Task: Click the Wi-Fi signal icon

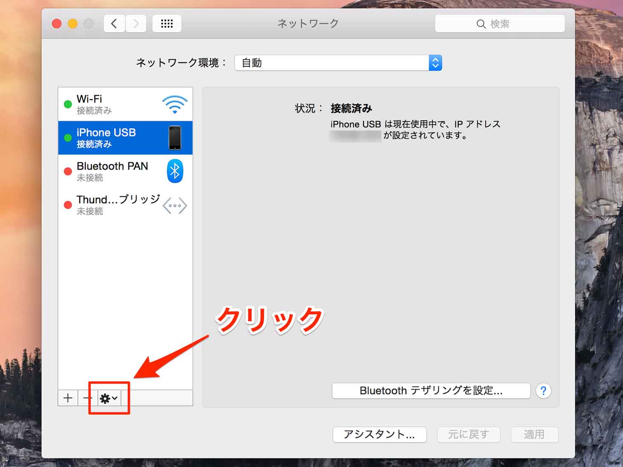Action: 175,105
